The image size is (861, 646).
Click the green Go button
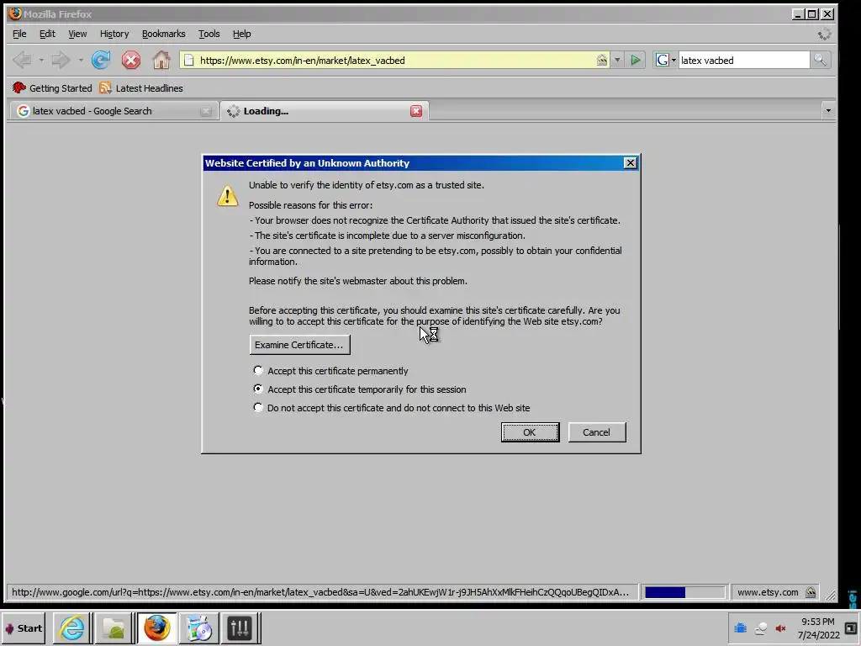coord(636,60)
